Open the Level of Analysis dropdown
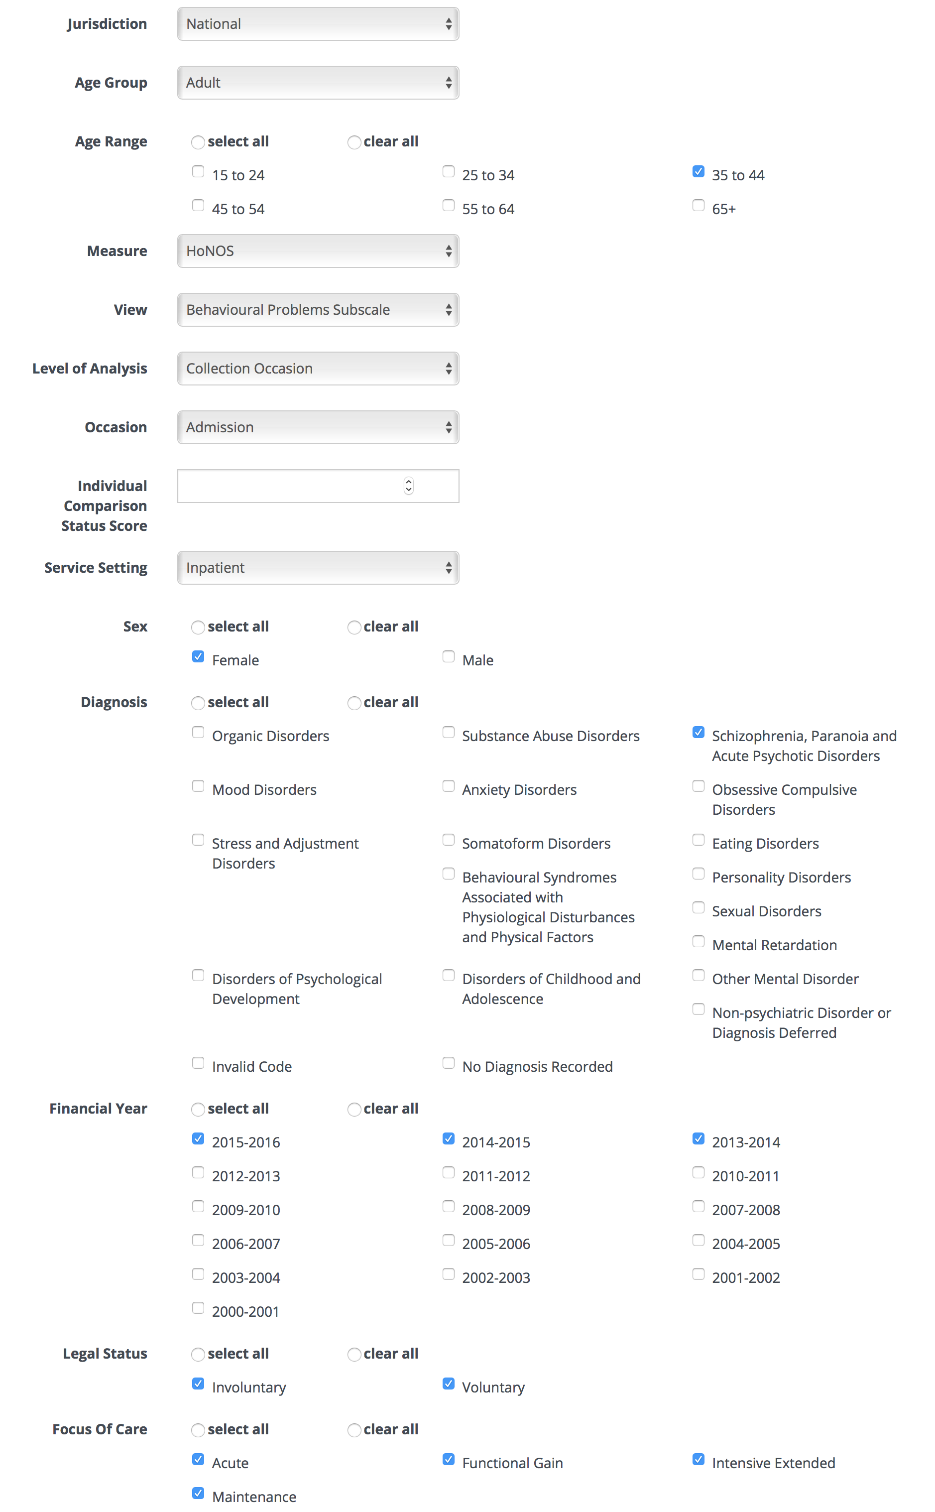This screenshot has width=935, height=1512. [317, 368]
